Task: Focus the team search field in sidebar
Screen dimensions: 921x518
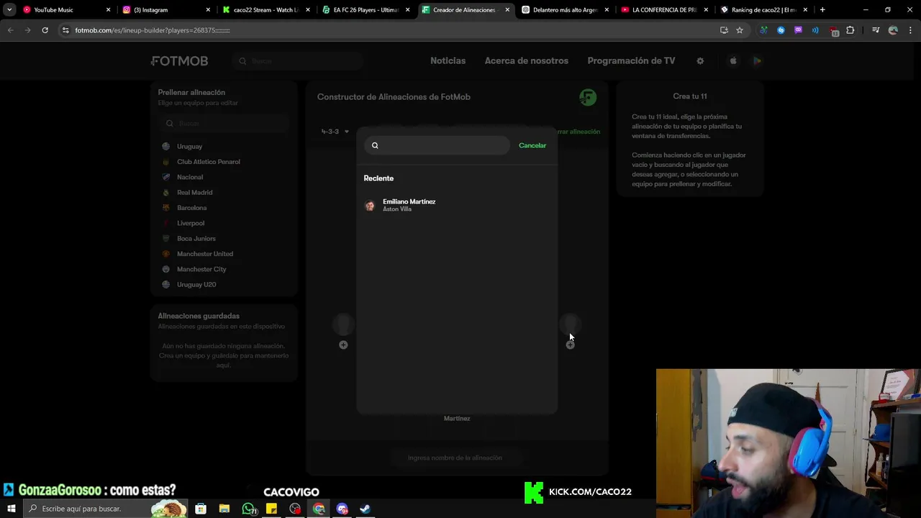Action: coord(224,123)
